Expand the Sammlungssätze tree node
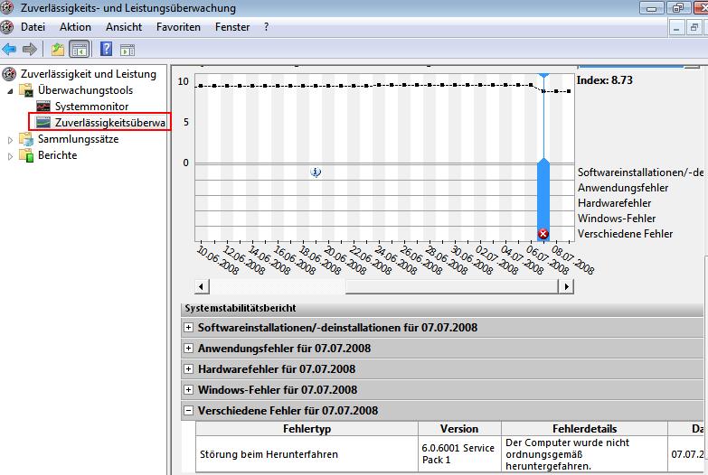 pyautogui.click(x=11, y=140)
